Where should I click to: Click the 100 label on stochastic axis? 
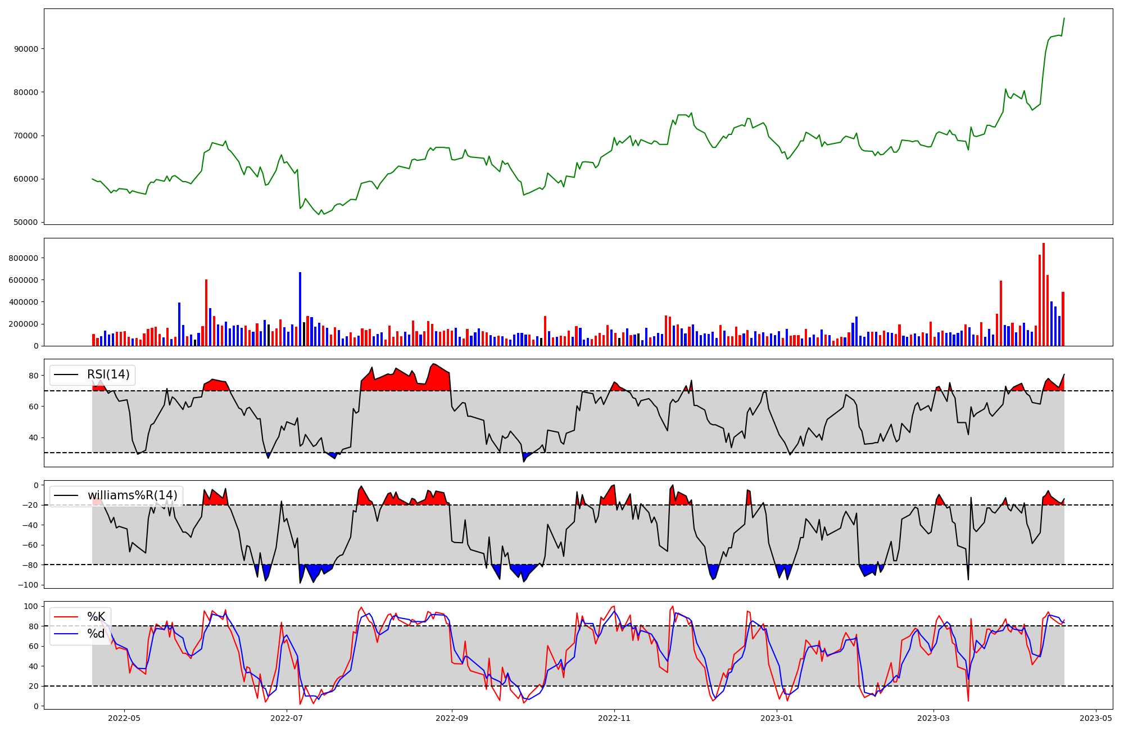point(32,606)
